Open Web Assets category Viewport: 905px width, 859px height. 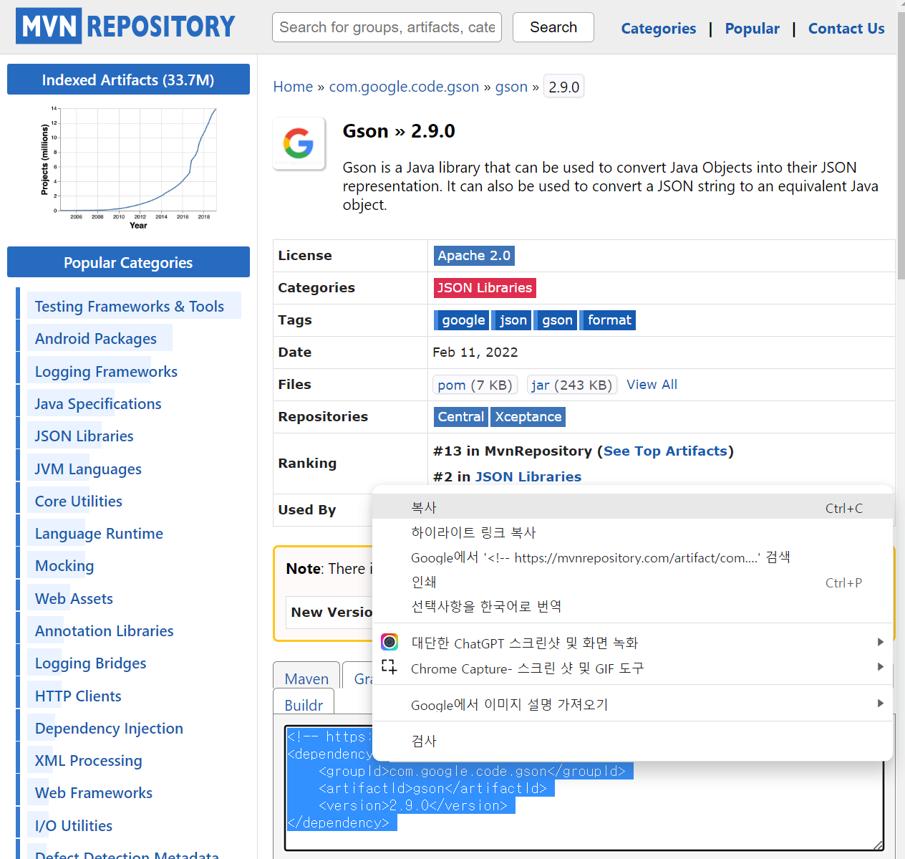point(74,599)
